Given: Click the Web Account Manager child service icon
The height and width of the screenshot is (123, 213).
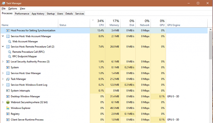Looking at the screenshot, I should tap(9, 41).
